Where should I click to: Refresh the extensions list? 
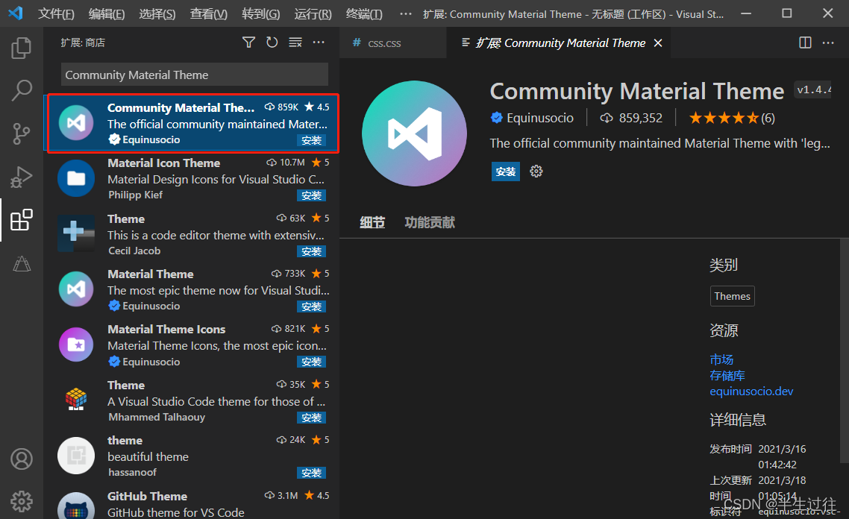[x=272, y=43]
